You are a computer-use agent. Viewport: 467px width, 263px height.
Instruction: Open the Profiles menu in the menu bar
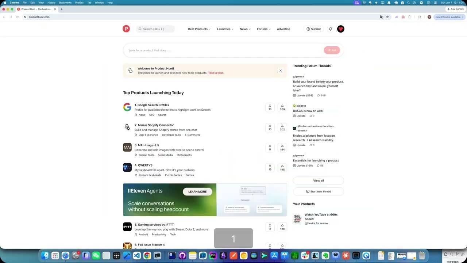pos(79,3)
